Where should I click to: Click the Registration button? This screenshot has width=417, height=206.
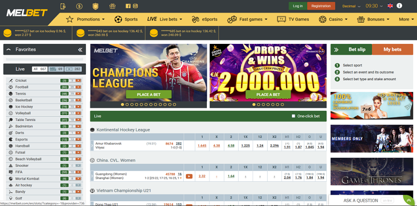point(321,6)
